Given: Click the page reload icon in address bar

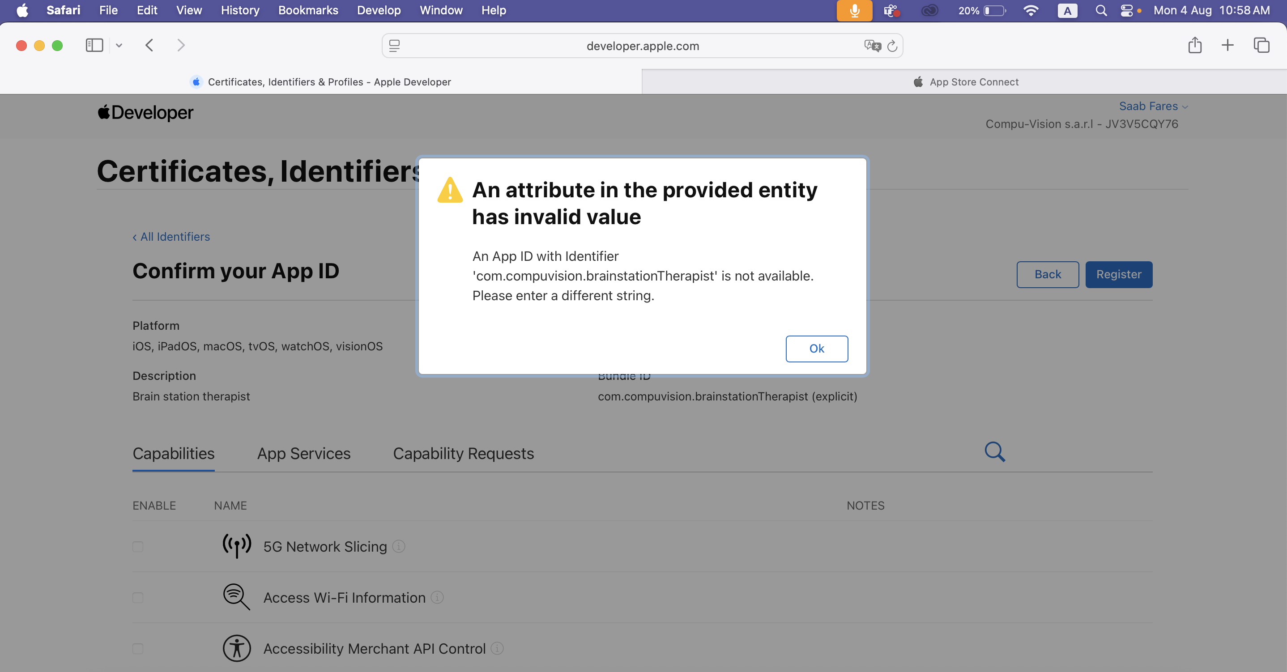Looking at the screenshot, I should 892,47.
